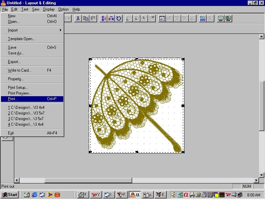Click the horizontal scrollbar left arrow
This screenshot has height=203, width=265.
tap(17, 180)
